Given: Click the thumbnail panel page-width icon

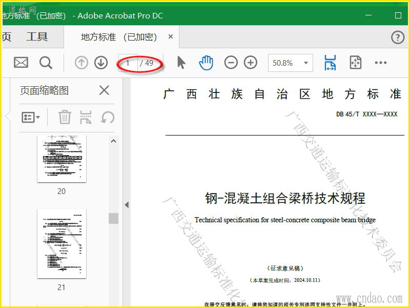Looking at the screenshot, I should click(86, 117).
